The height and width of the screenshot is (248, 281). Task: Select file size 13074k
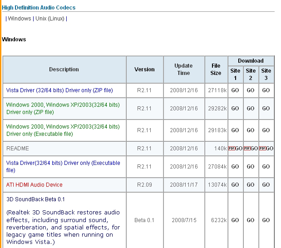[x=217, y=185]
